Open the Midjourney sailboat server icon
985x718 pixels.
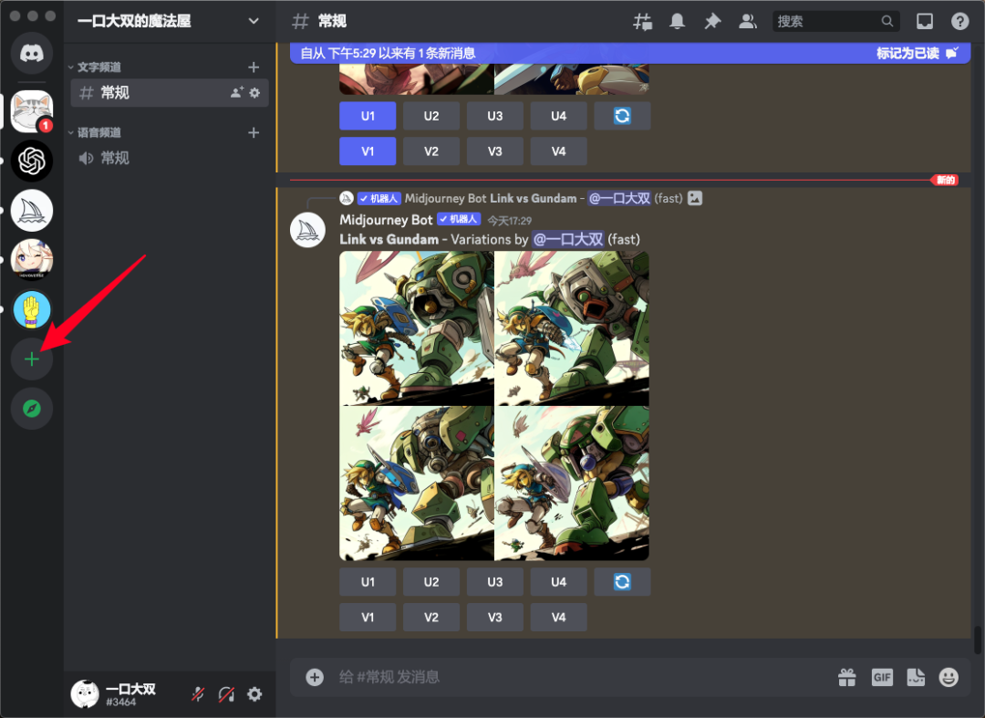coord(31,211)
